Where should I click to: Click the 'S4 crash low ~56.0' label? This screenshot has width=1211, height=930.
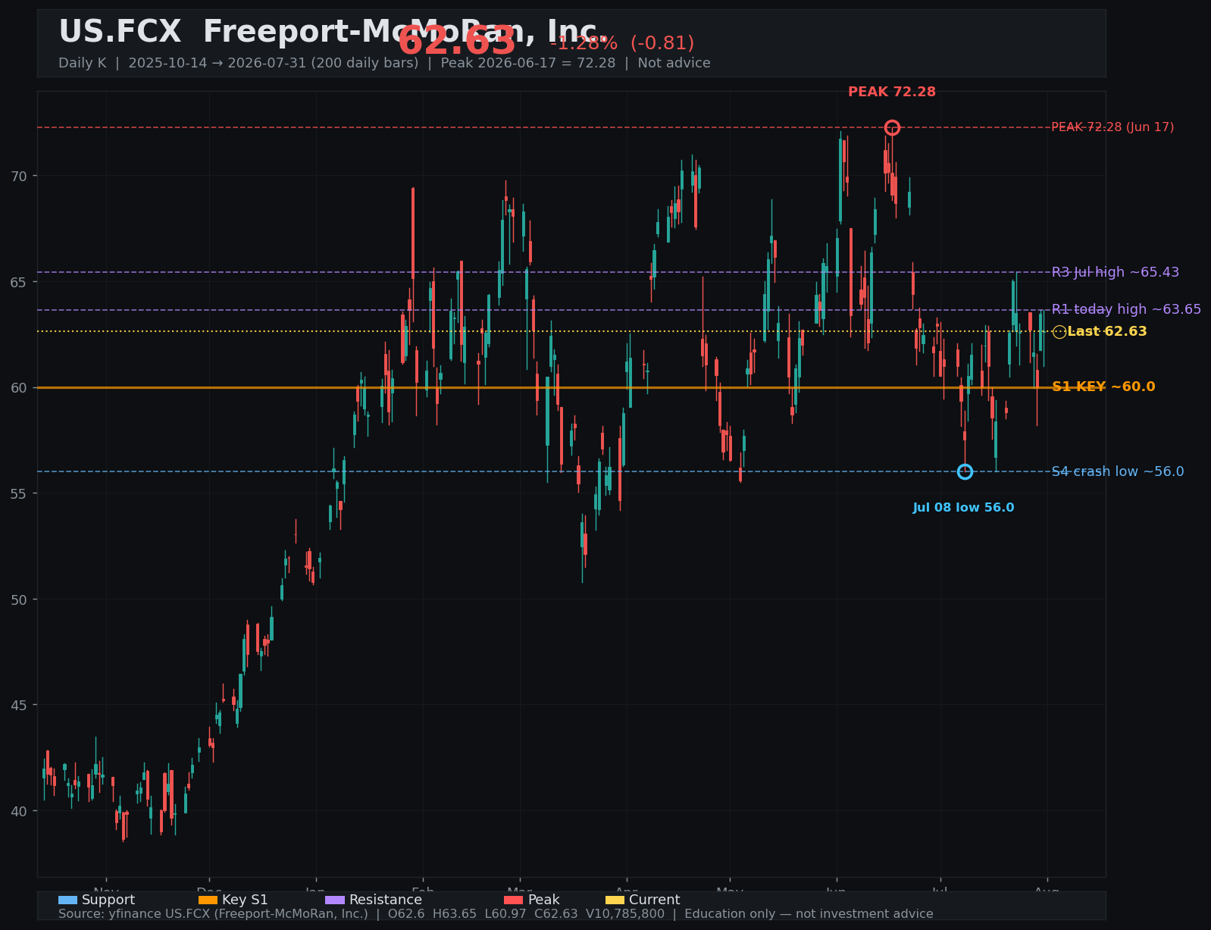1118,471
